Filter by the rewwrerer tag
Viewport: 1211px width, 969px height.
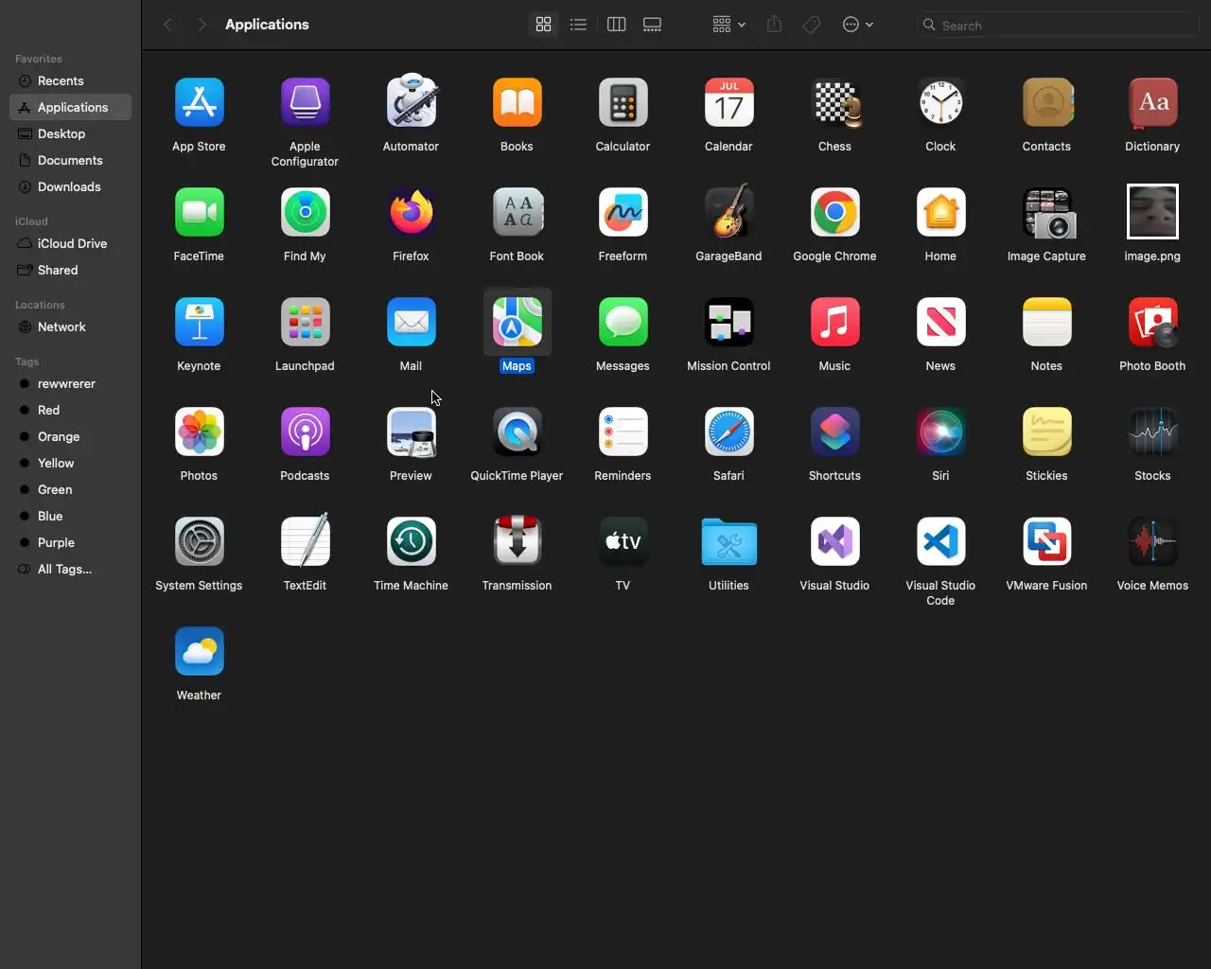(70, 384)
